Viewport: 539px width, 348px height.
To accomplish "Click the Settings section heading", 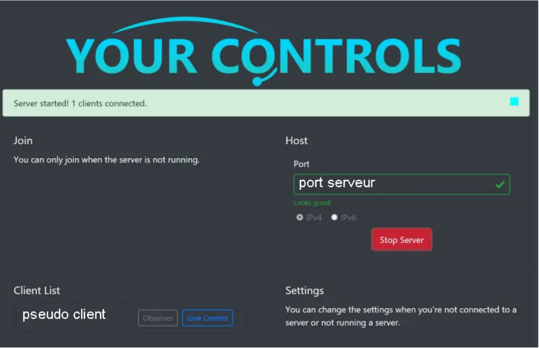I will pos(305,291).
